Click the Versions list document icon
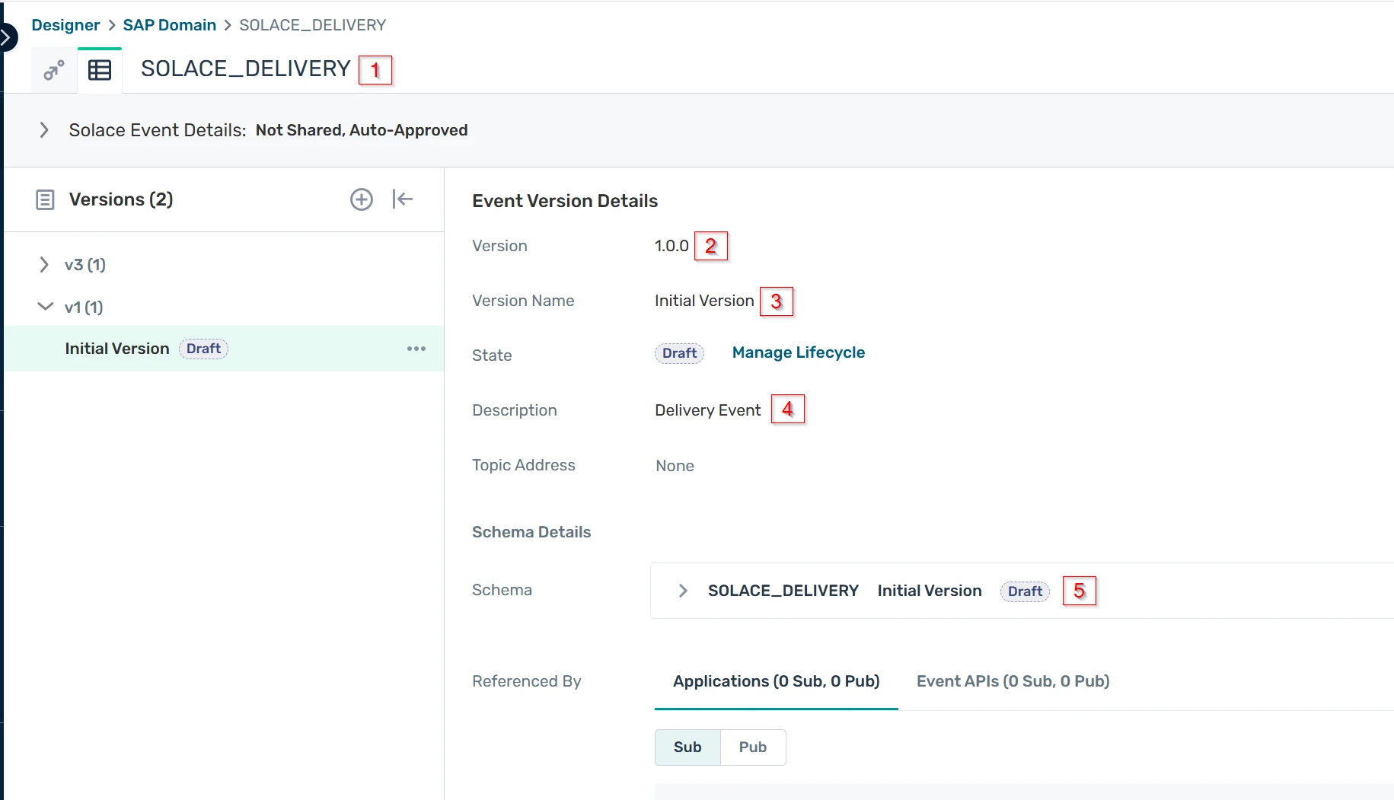The image size is (1394, 800). coord(45,200)
